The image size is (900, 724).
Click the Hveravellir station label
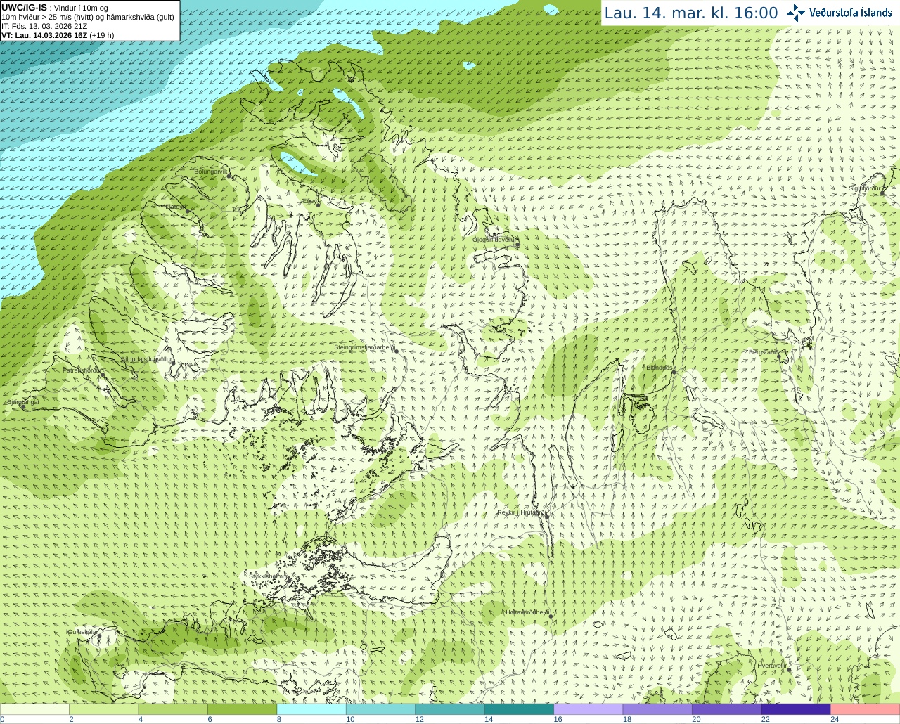pyautogui.click(x=772, y=665)
